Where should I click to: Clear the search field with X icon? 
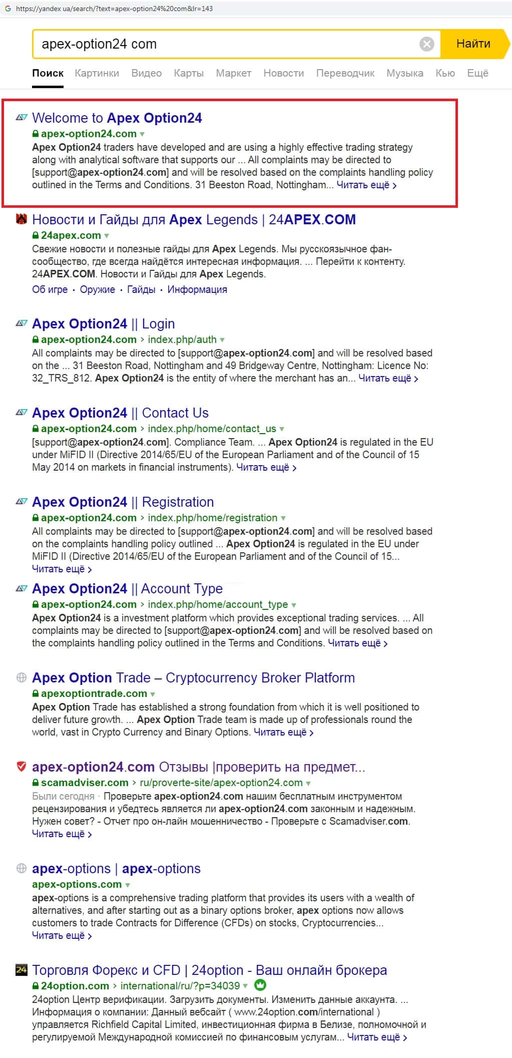click(x=426, y=44)
